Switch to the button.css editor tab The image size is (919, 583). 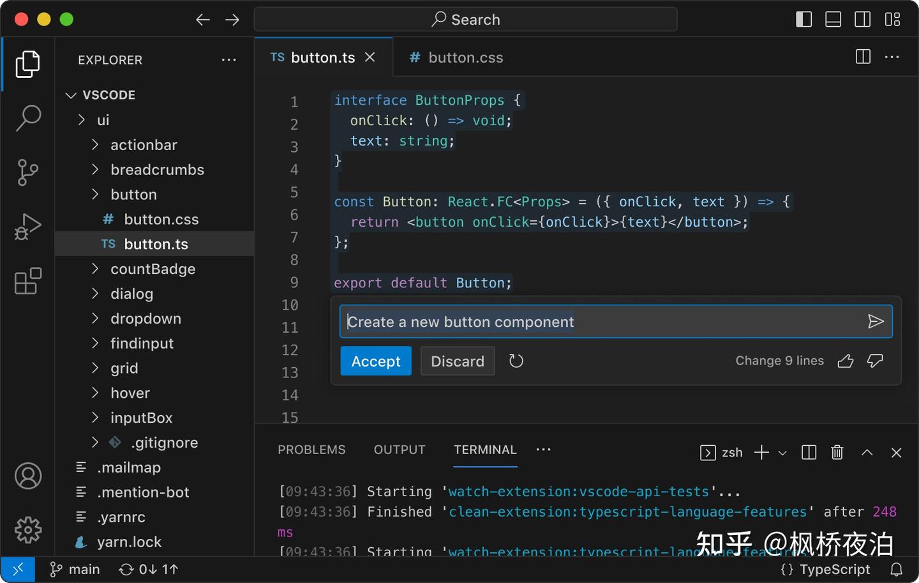pos(456,57)
